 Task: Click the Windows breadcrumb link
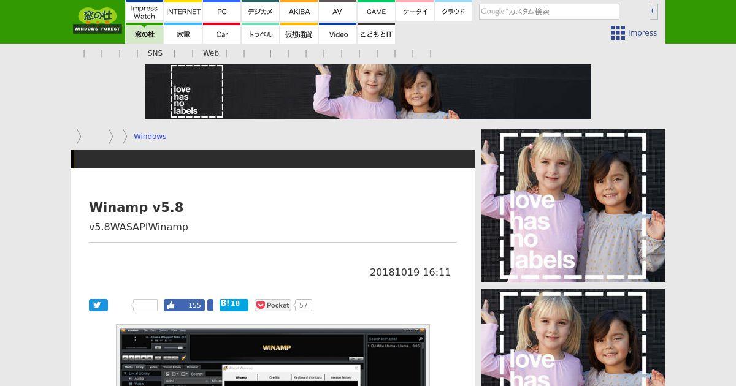(150, 137)
